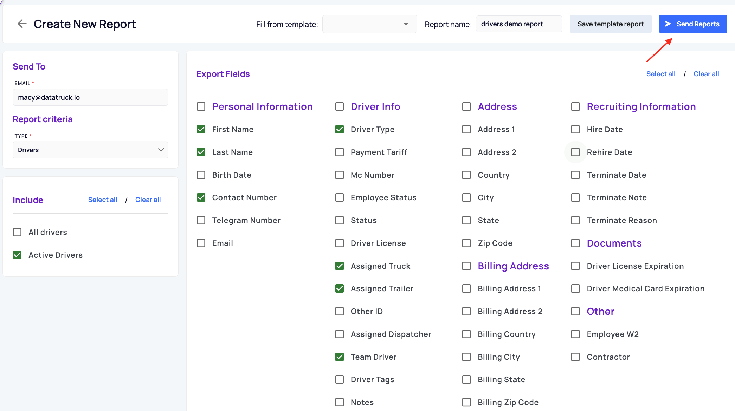This screenshot has height=411, width=735.
Task: Uncheck the Contact Number checkbox
Action: [x=201, y=197]
